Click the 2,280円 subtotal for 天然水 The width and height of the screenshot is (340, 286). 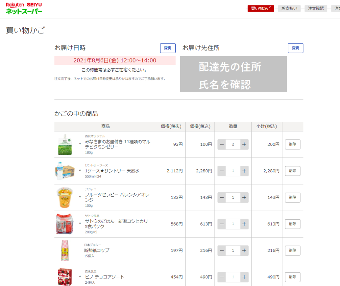tap(271, 171)
